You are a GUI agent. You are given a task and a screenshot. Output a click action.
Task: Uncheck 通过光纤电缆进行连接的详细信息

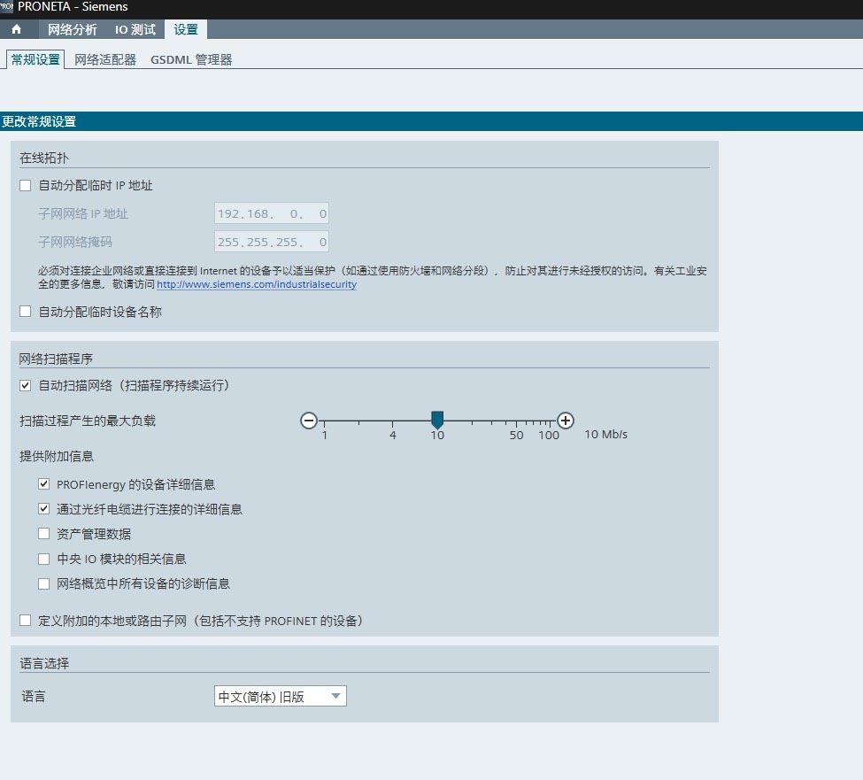pyautogui.click(x=44, y=508)
